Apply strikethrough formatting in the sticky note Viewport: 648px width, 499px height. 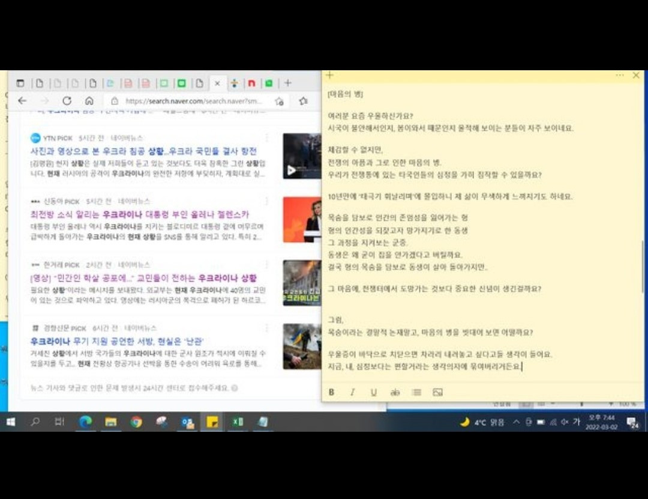[394, 392]
